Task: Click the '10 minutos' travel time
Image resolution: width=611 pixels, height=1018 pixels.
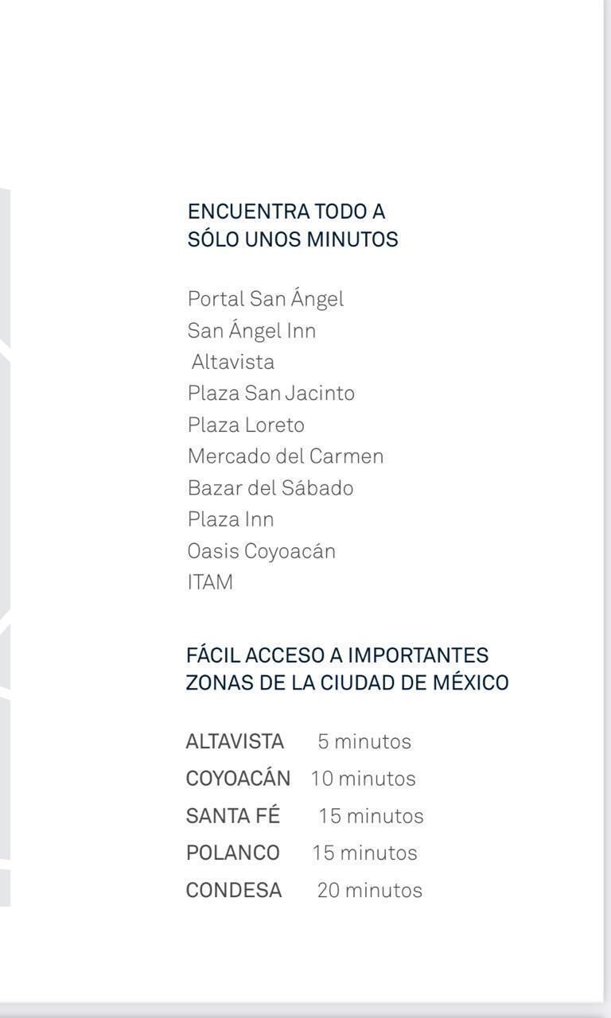Action: [364, 779]
